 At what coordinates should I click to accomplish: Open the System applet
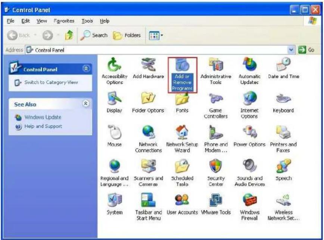pyautogui.click(x=114, y=204)
